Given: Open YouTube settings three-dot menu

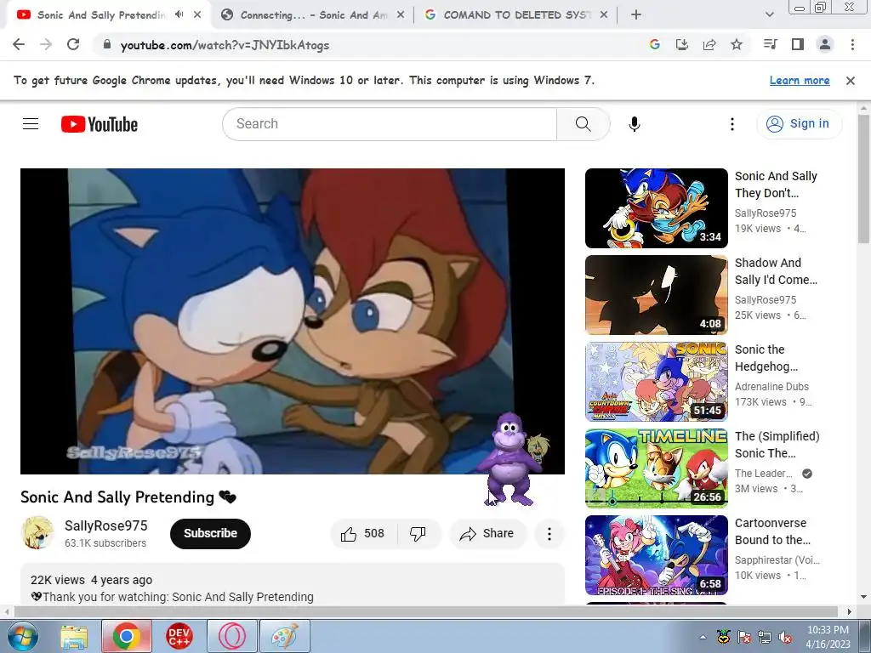Looking at the screenshot, I should click(x=732, y=124).
